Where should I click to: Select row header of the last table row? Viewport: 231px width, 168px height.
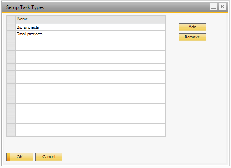click(x=11, y=133)
